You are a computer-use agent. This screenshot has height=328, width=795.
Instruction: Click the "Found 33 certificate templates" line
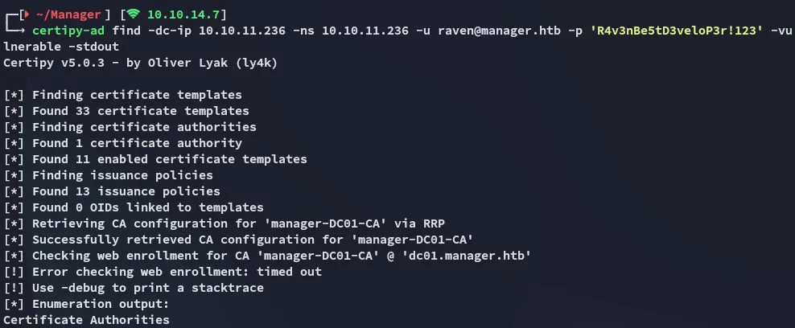(140, 111)
